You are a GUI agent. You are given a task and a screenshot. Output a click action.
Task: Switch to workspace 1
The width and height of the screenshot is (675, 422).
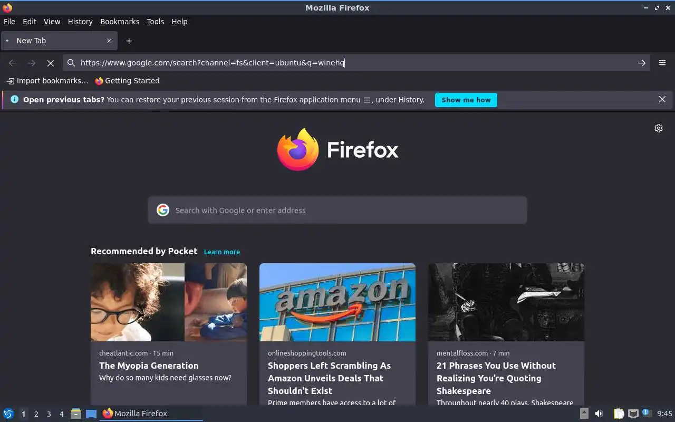pos(23,414)
